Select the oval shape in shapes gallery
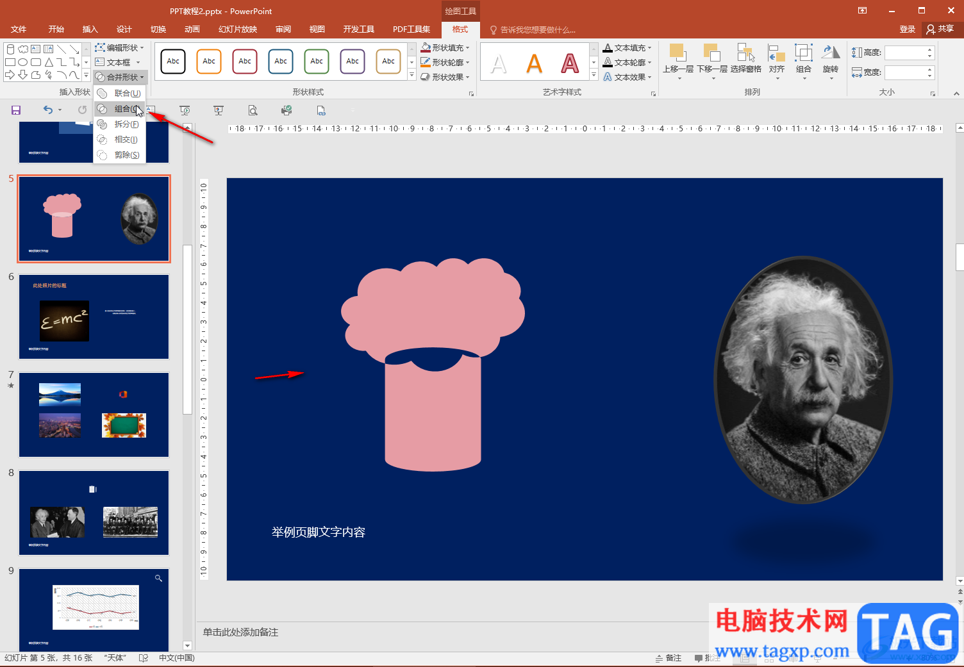 pos(23,62)
